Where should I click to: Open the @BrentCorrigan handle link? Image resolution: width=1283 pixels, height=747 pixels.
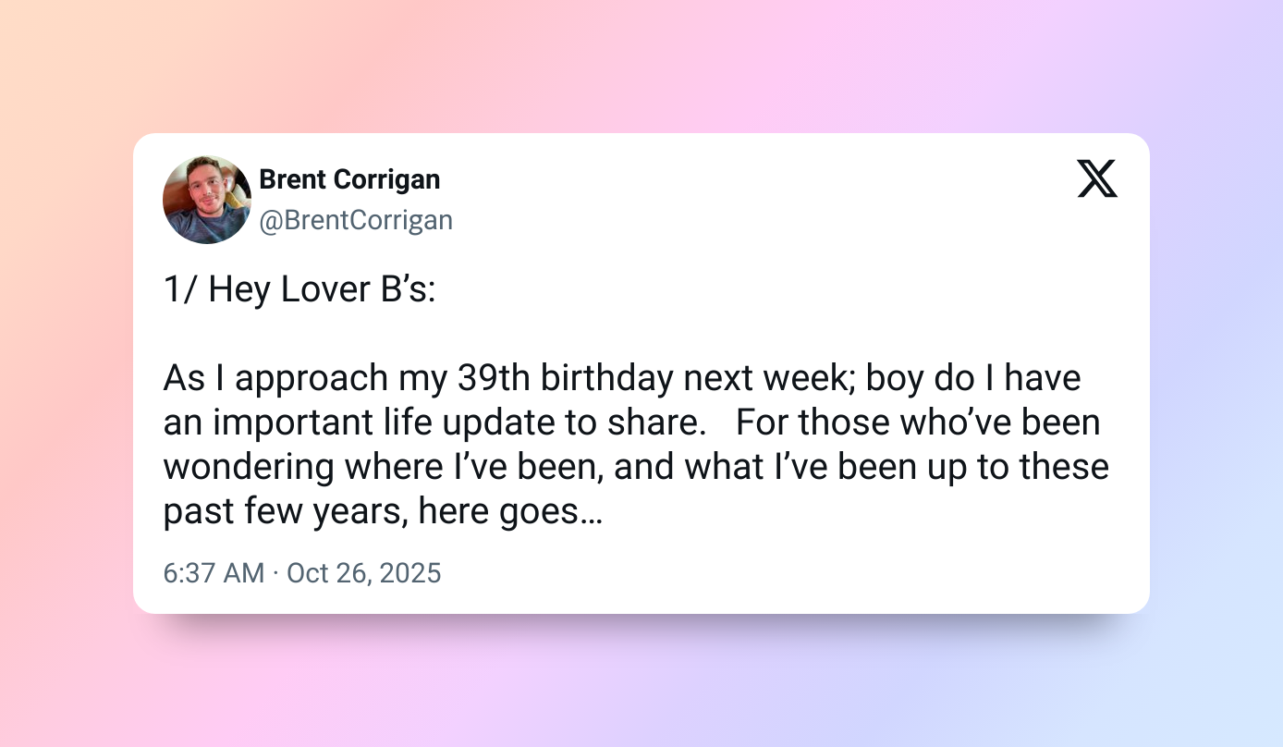[356, 220]
